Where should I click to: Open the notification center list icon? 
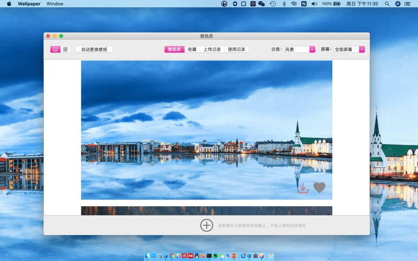point(408,4)
